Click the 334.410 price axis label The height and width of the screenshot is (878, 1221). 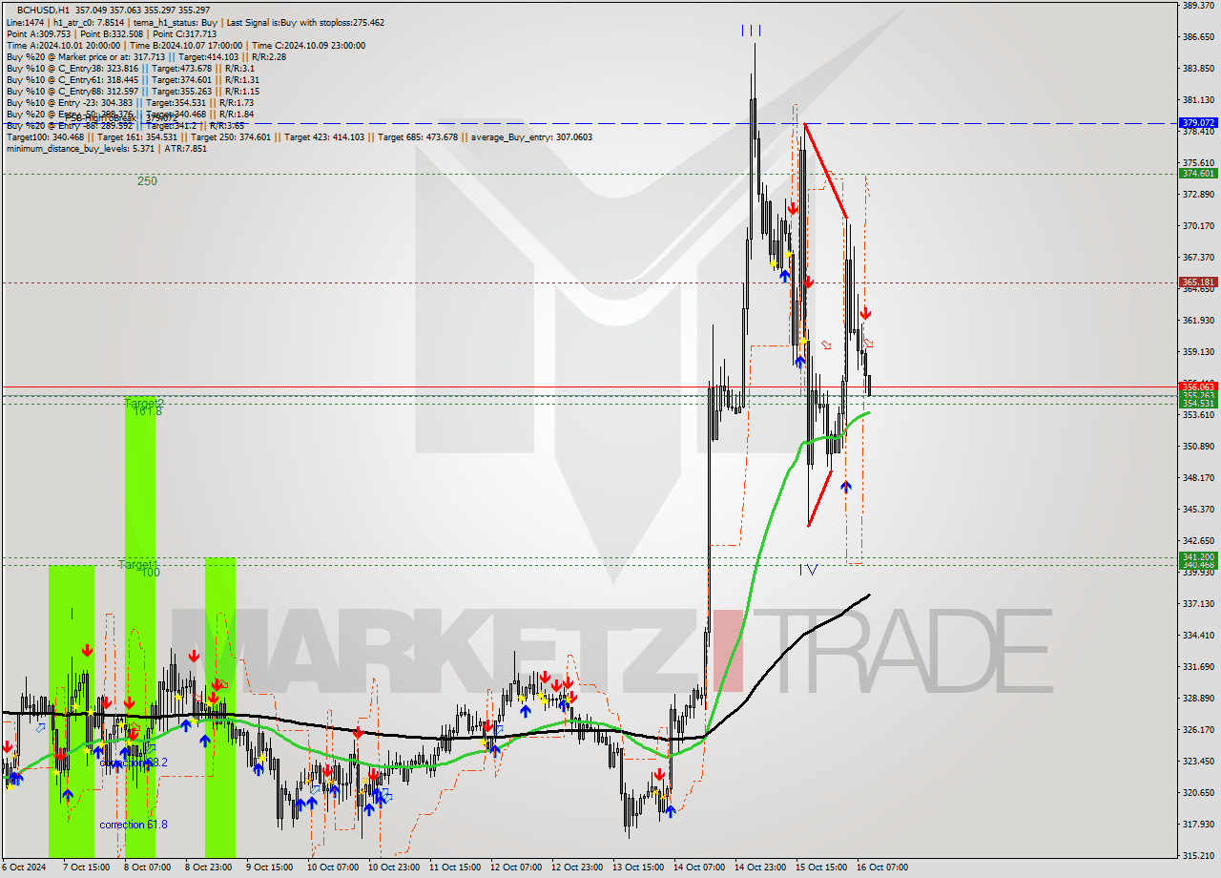[x=1198, y=636]
